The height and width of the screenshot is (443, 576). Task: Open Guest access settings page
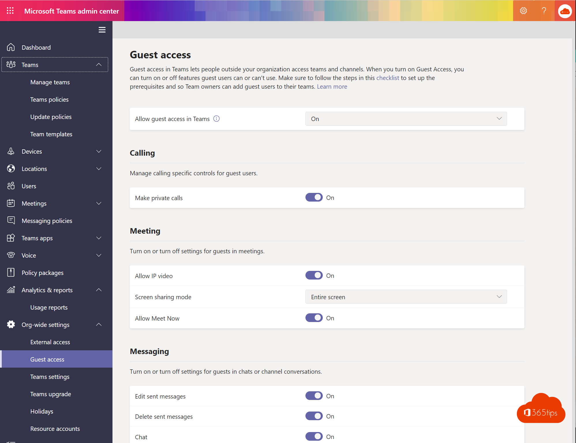(47, 359)
